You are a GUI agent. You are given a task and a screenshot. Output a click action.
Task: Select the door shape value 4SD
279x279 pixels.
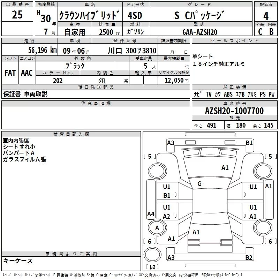[x=135, y=15]
